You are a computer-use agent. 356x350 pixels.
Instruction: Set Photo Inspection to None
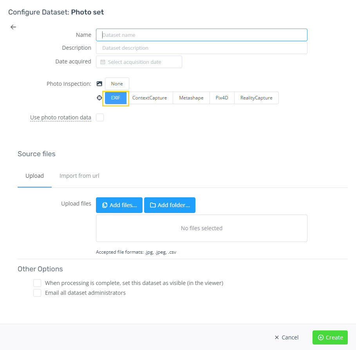pos(117,84)
